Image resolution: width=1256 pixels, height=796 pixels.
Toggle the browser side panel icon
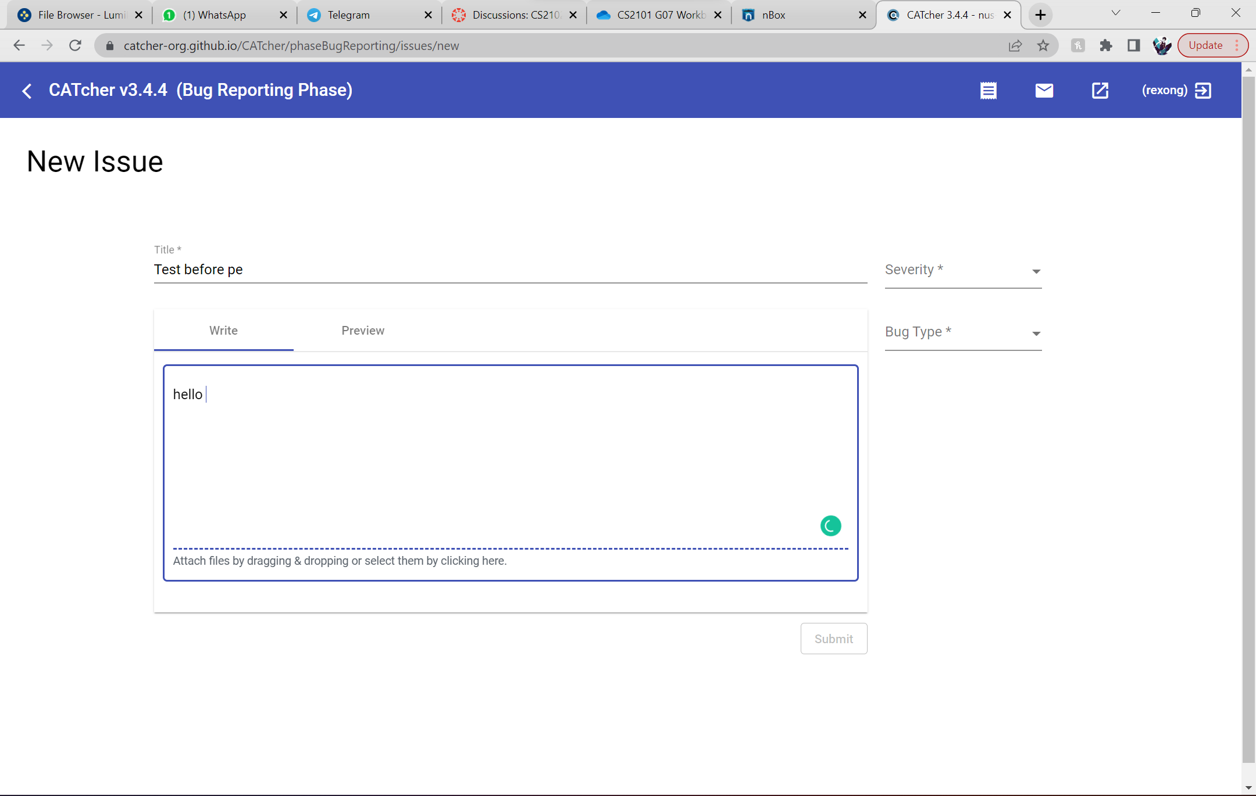[x=1133, y=45]
